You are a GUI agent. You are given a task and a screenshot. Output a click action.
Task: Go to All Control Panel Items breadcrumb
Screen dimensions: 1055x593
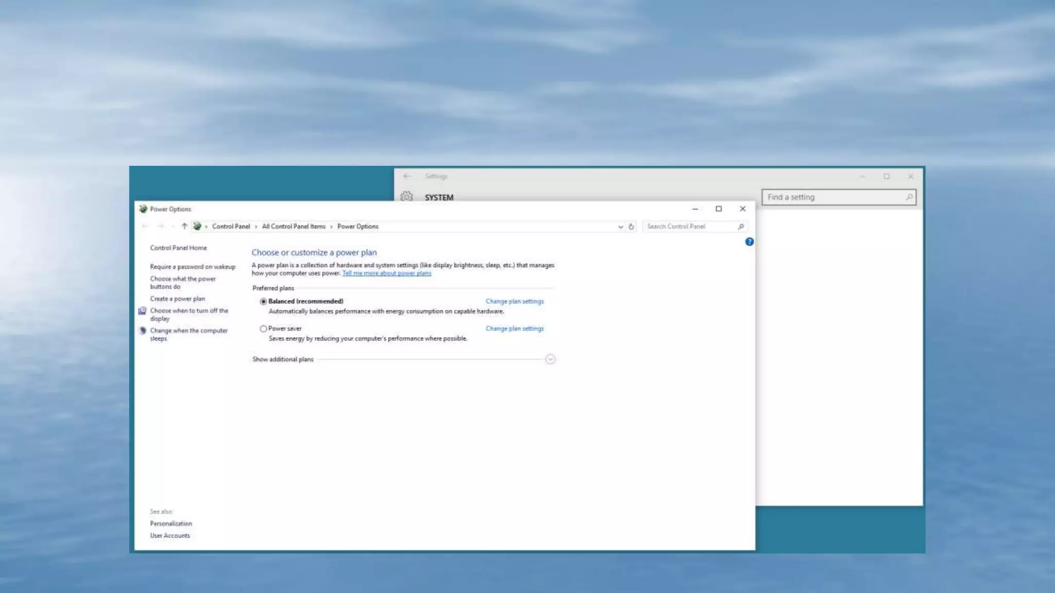[x=294, y=226]
